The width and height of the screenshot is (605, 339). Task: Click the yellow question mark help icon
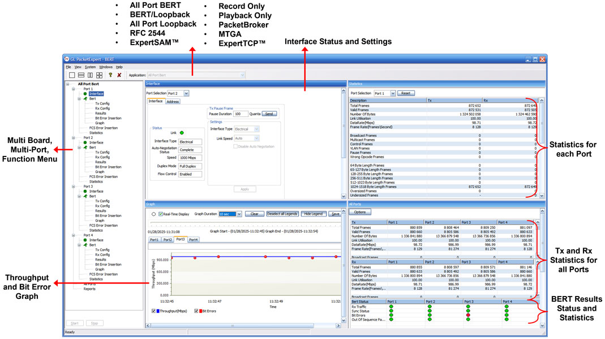click(x=110, y=75)
